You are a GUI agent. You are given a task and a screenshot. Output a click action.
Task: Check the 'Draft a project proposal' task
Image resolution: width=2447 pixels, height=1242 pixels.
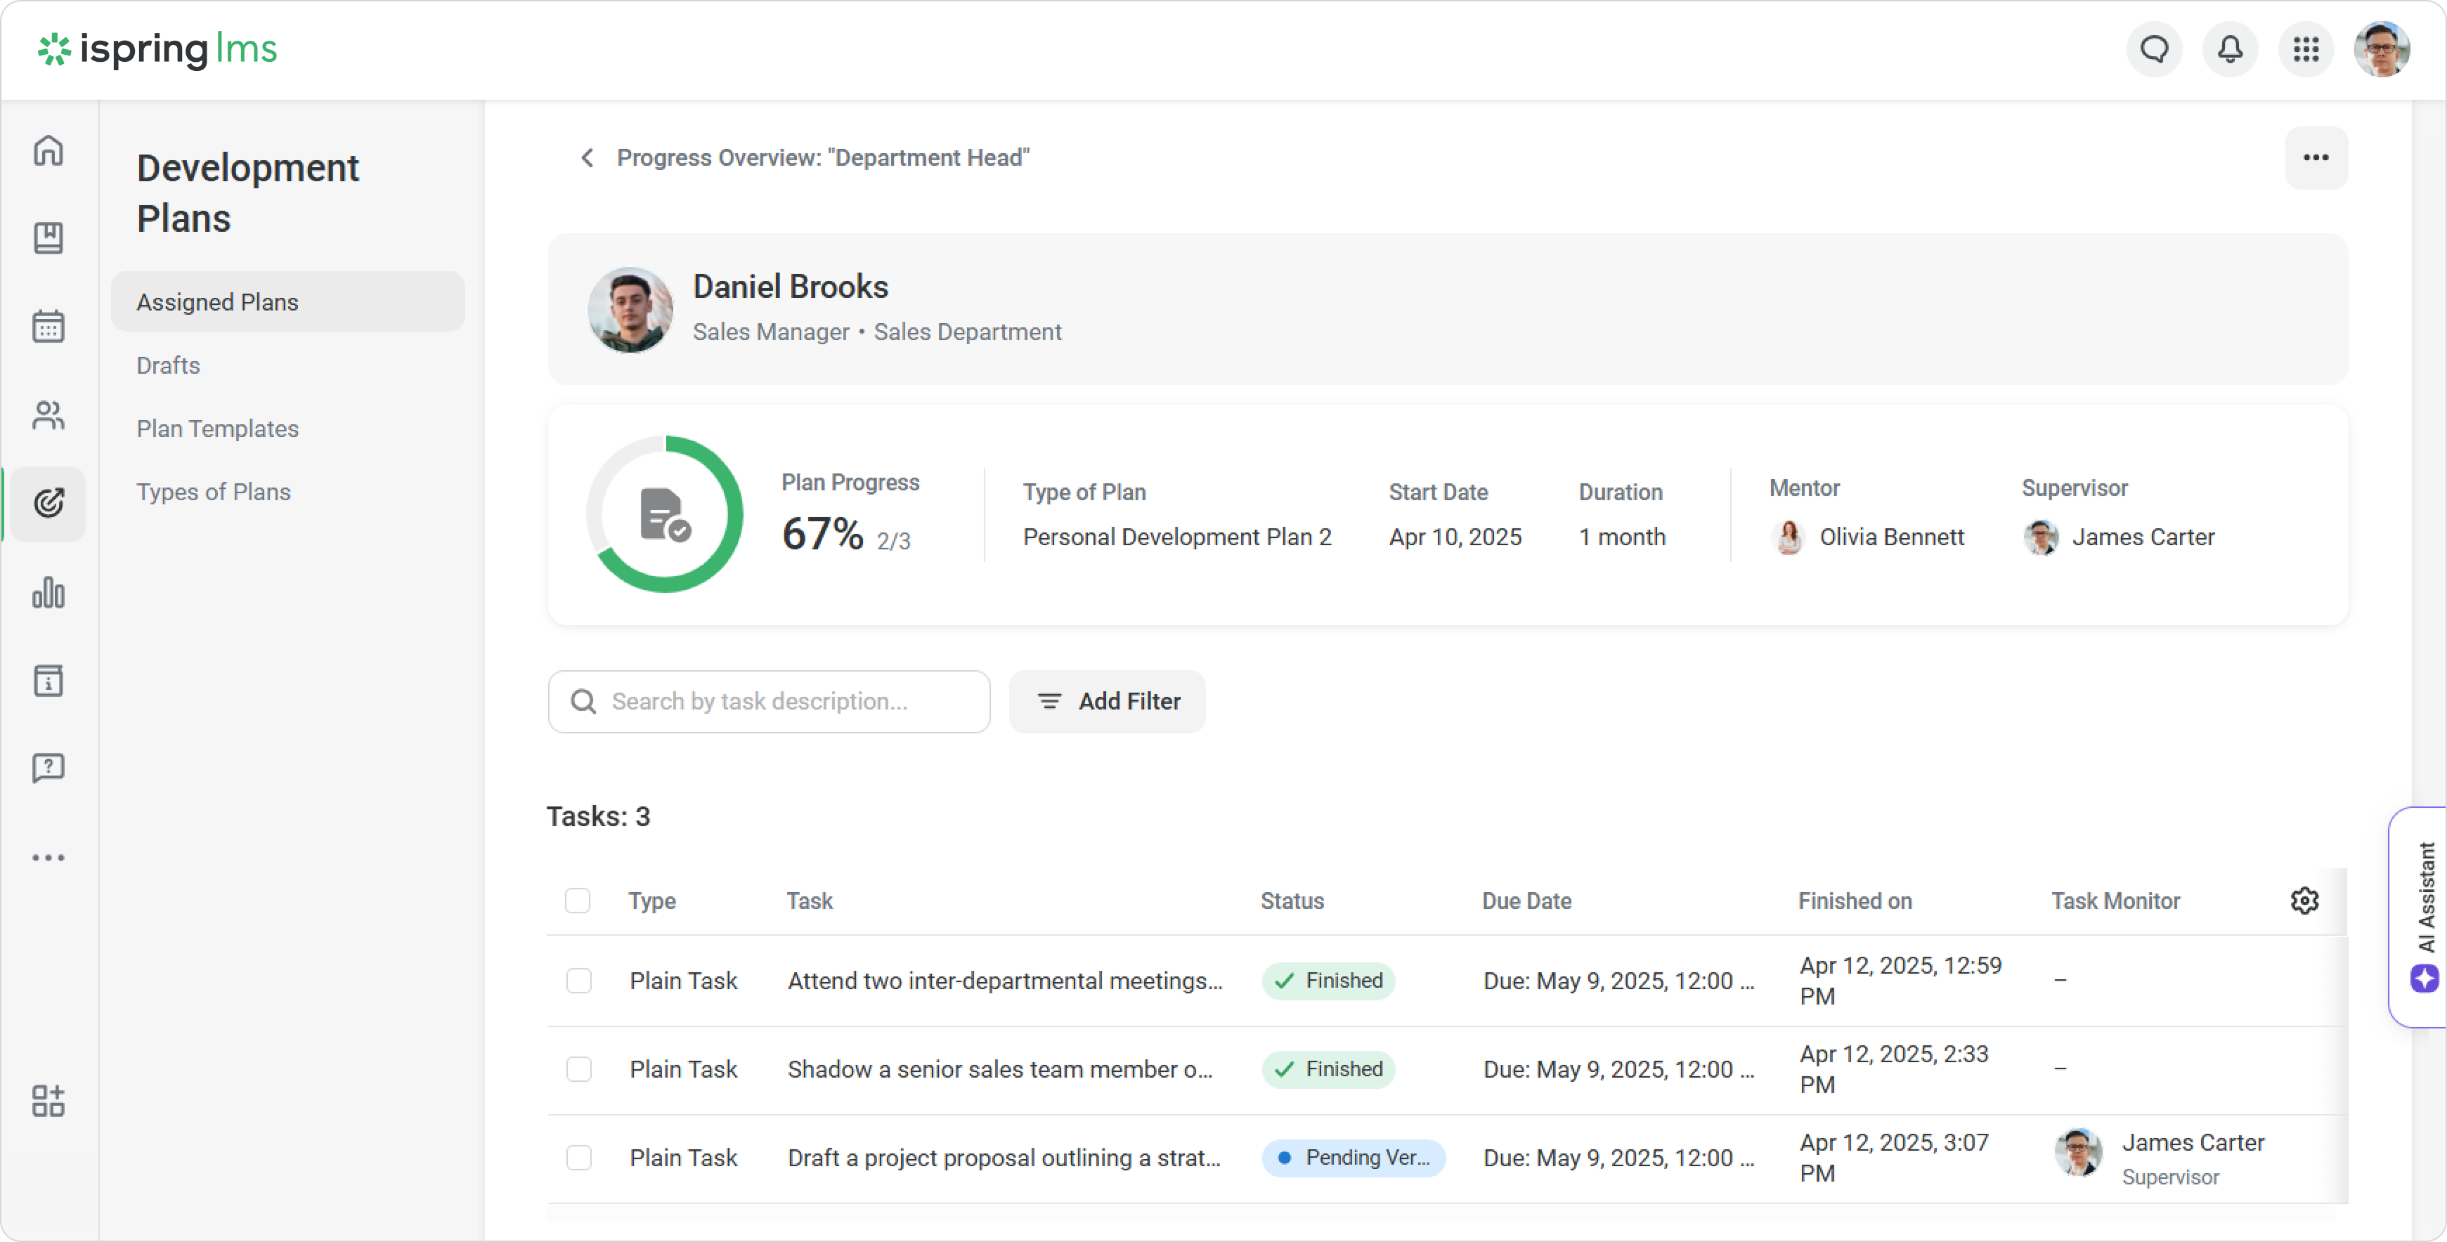578,1158
